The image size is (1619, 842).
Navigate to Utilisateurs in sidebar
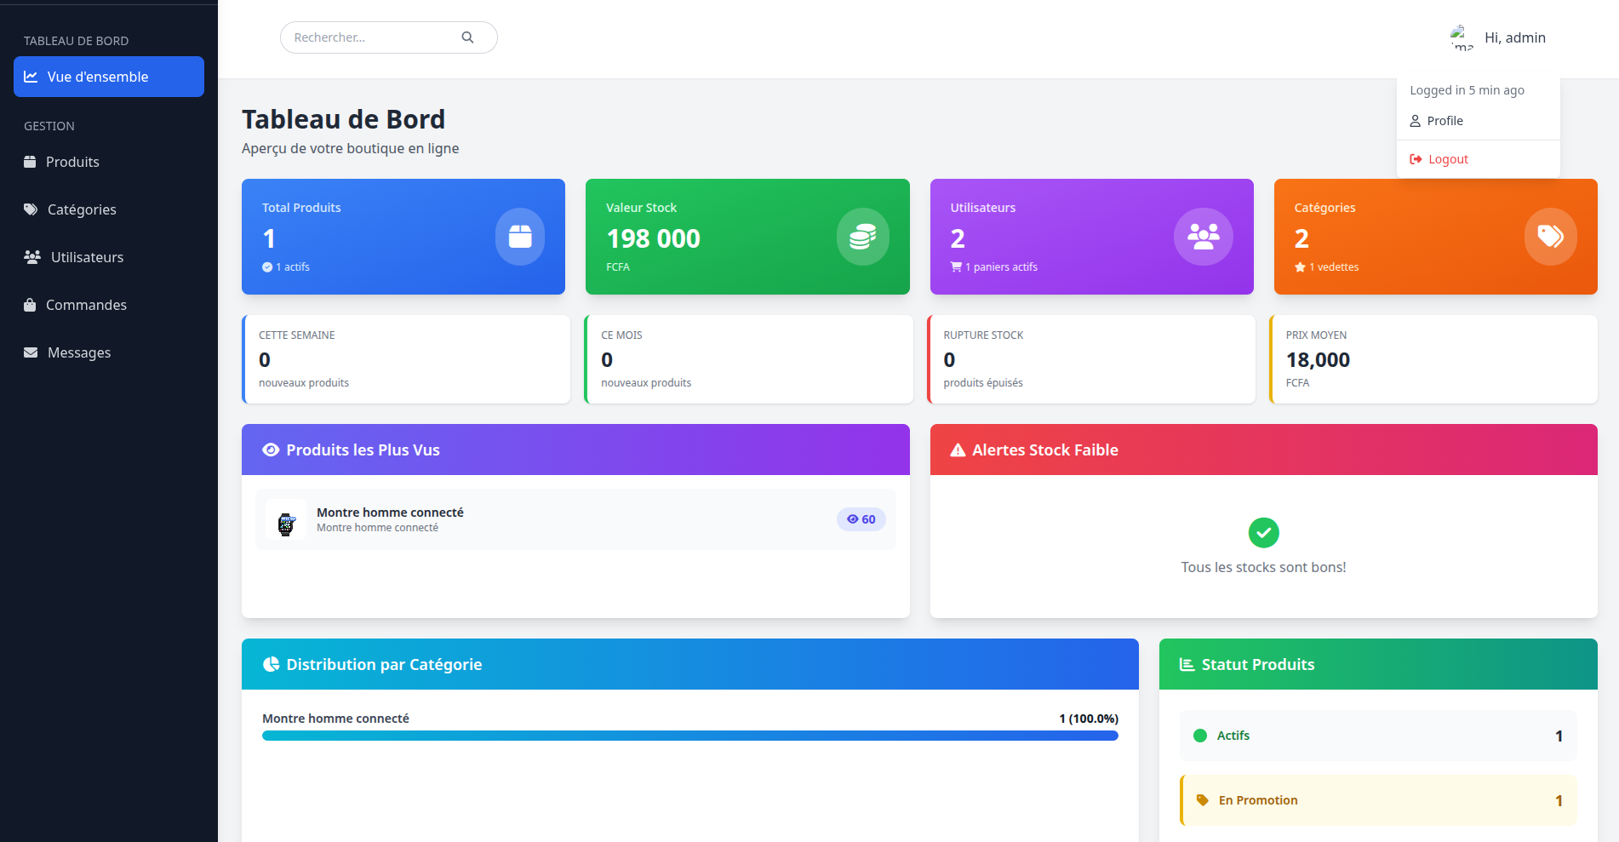pos(87,257)
